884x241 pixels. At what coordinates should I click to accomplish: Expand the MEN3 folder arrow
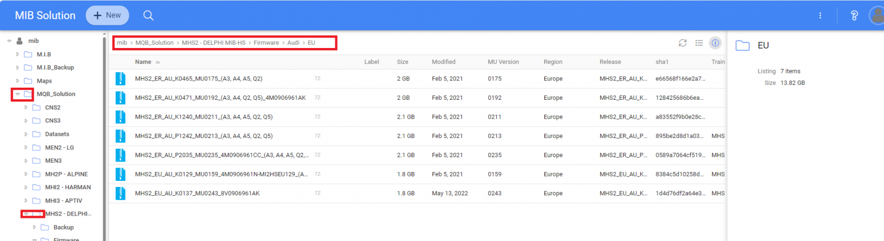click(x=26, y=160)
